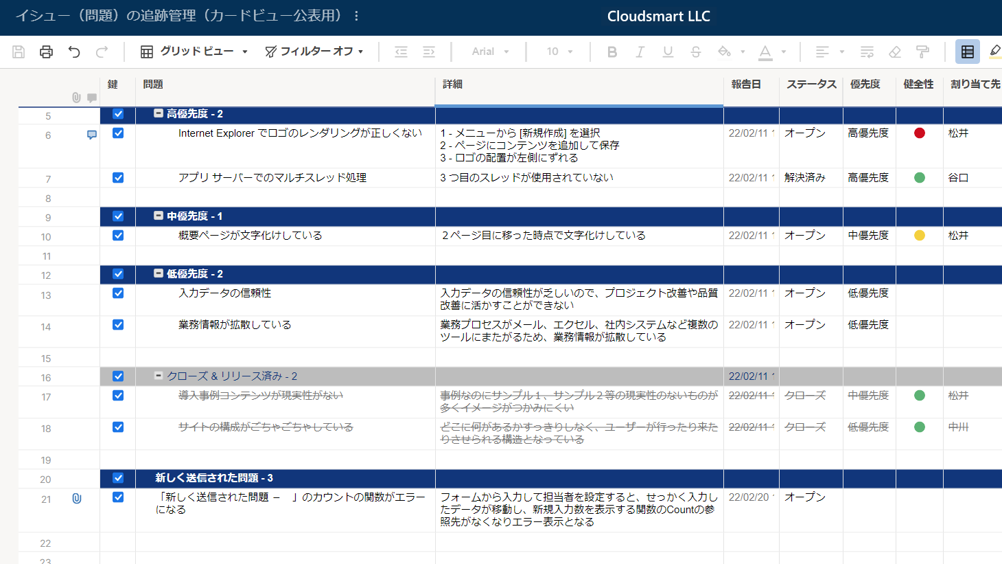This screenshot has width=1002, height=564.
Task: Open the comment on the Internet Explorer issue row
Action: 91,135
